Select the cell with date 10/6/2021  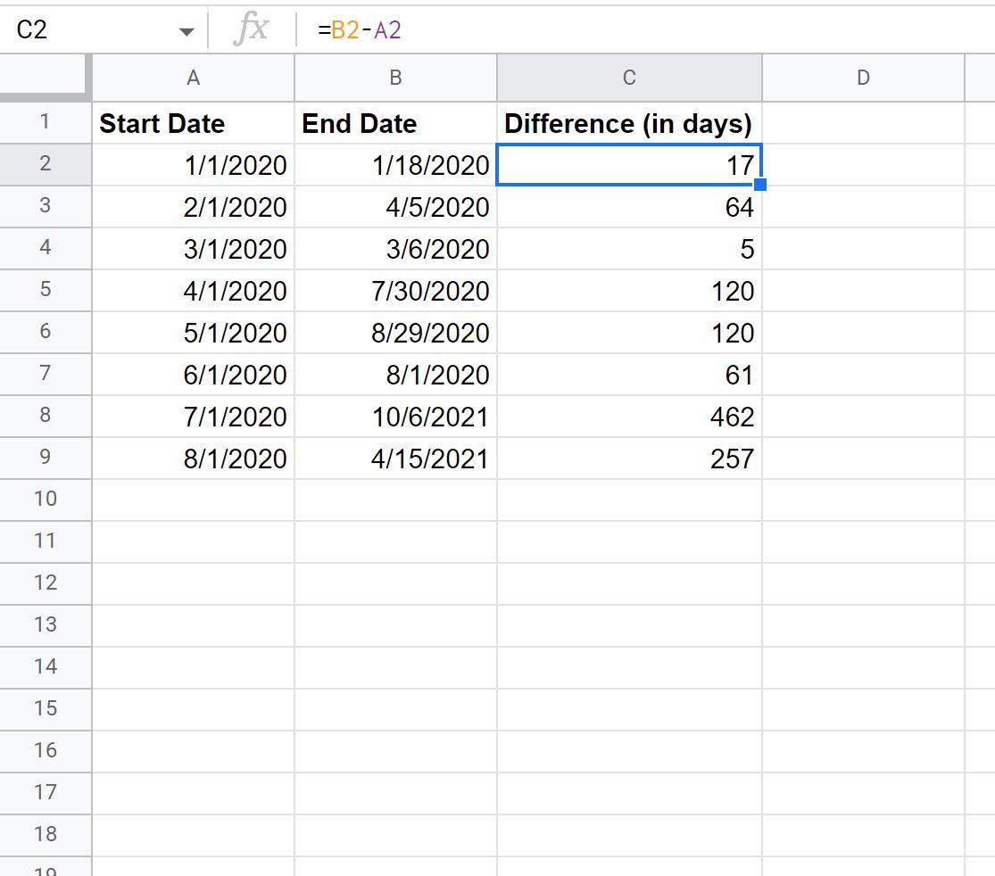[395, 416]
